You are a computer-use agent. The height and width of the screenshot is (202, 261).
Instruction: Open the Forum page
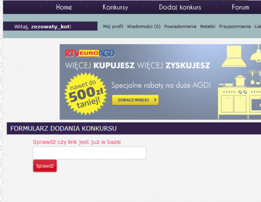tap(240, 7)
